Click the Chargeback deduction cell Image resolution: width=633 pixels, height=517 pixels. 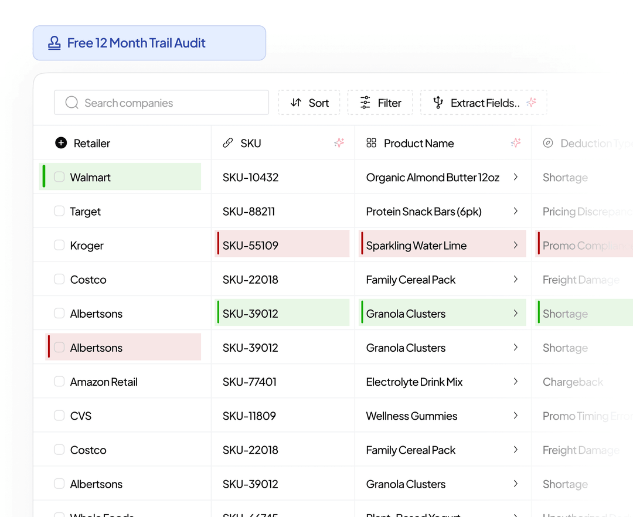pyautogui.click(x=583, y=382)
